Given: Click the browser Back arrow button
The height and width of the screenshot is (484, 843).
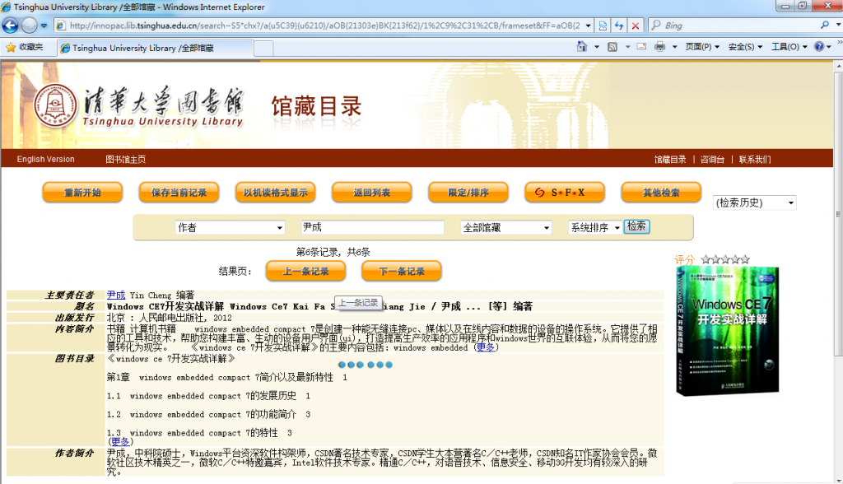Looking at the screenshot, I should tap(10, 26).
